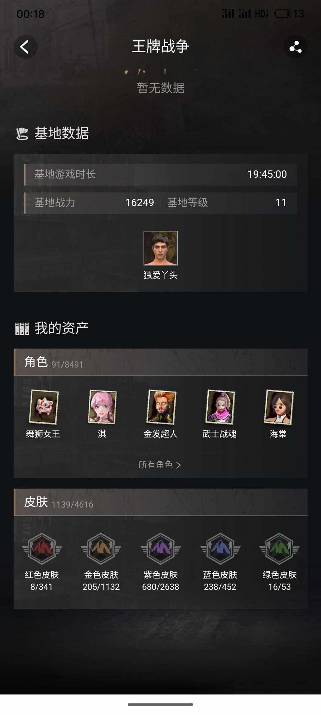The image size is (321, 715).
Task: Tap the 基地战力 value 16249
Action: [140, 202]
